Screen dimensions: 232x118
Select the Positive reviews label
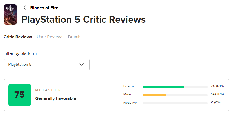click(x=129, y=86)
